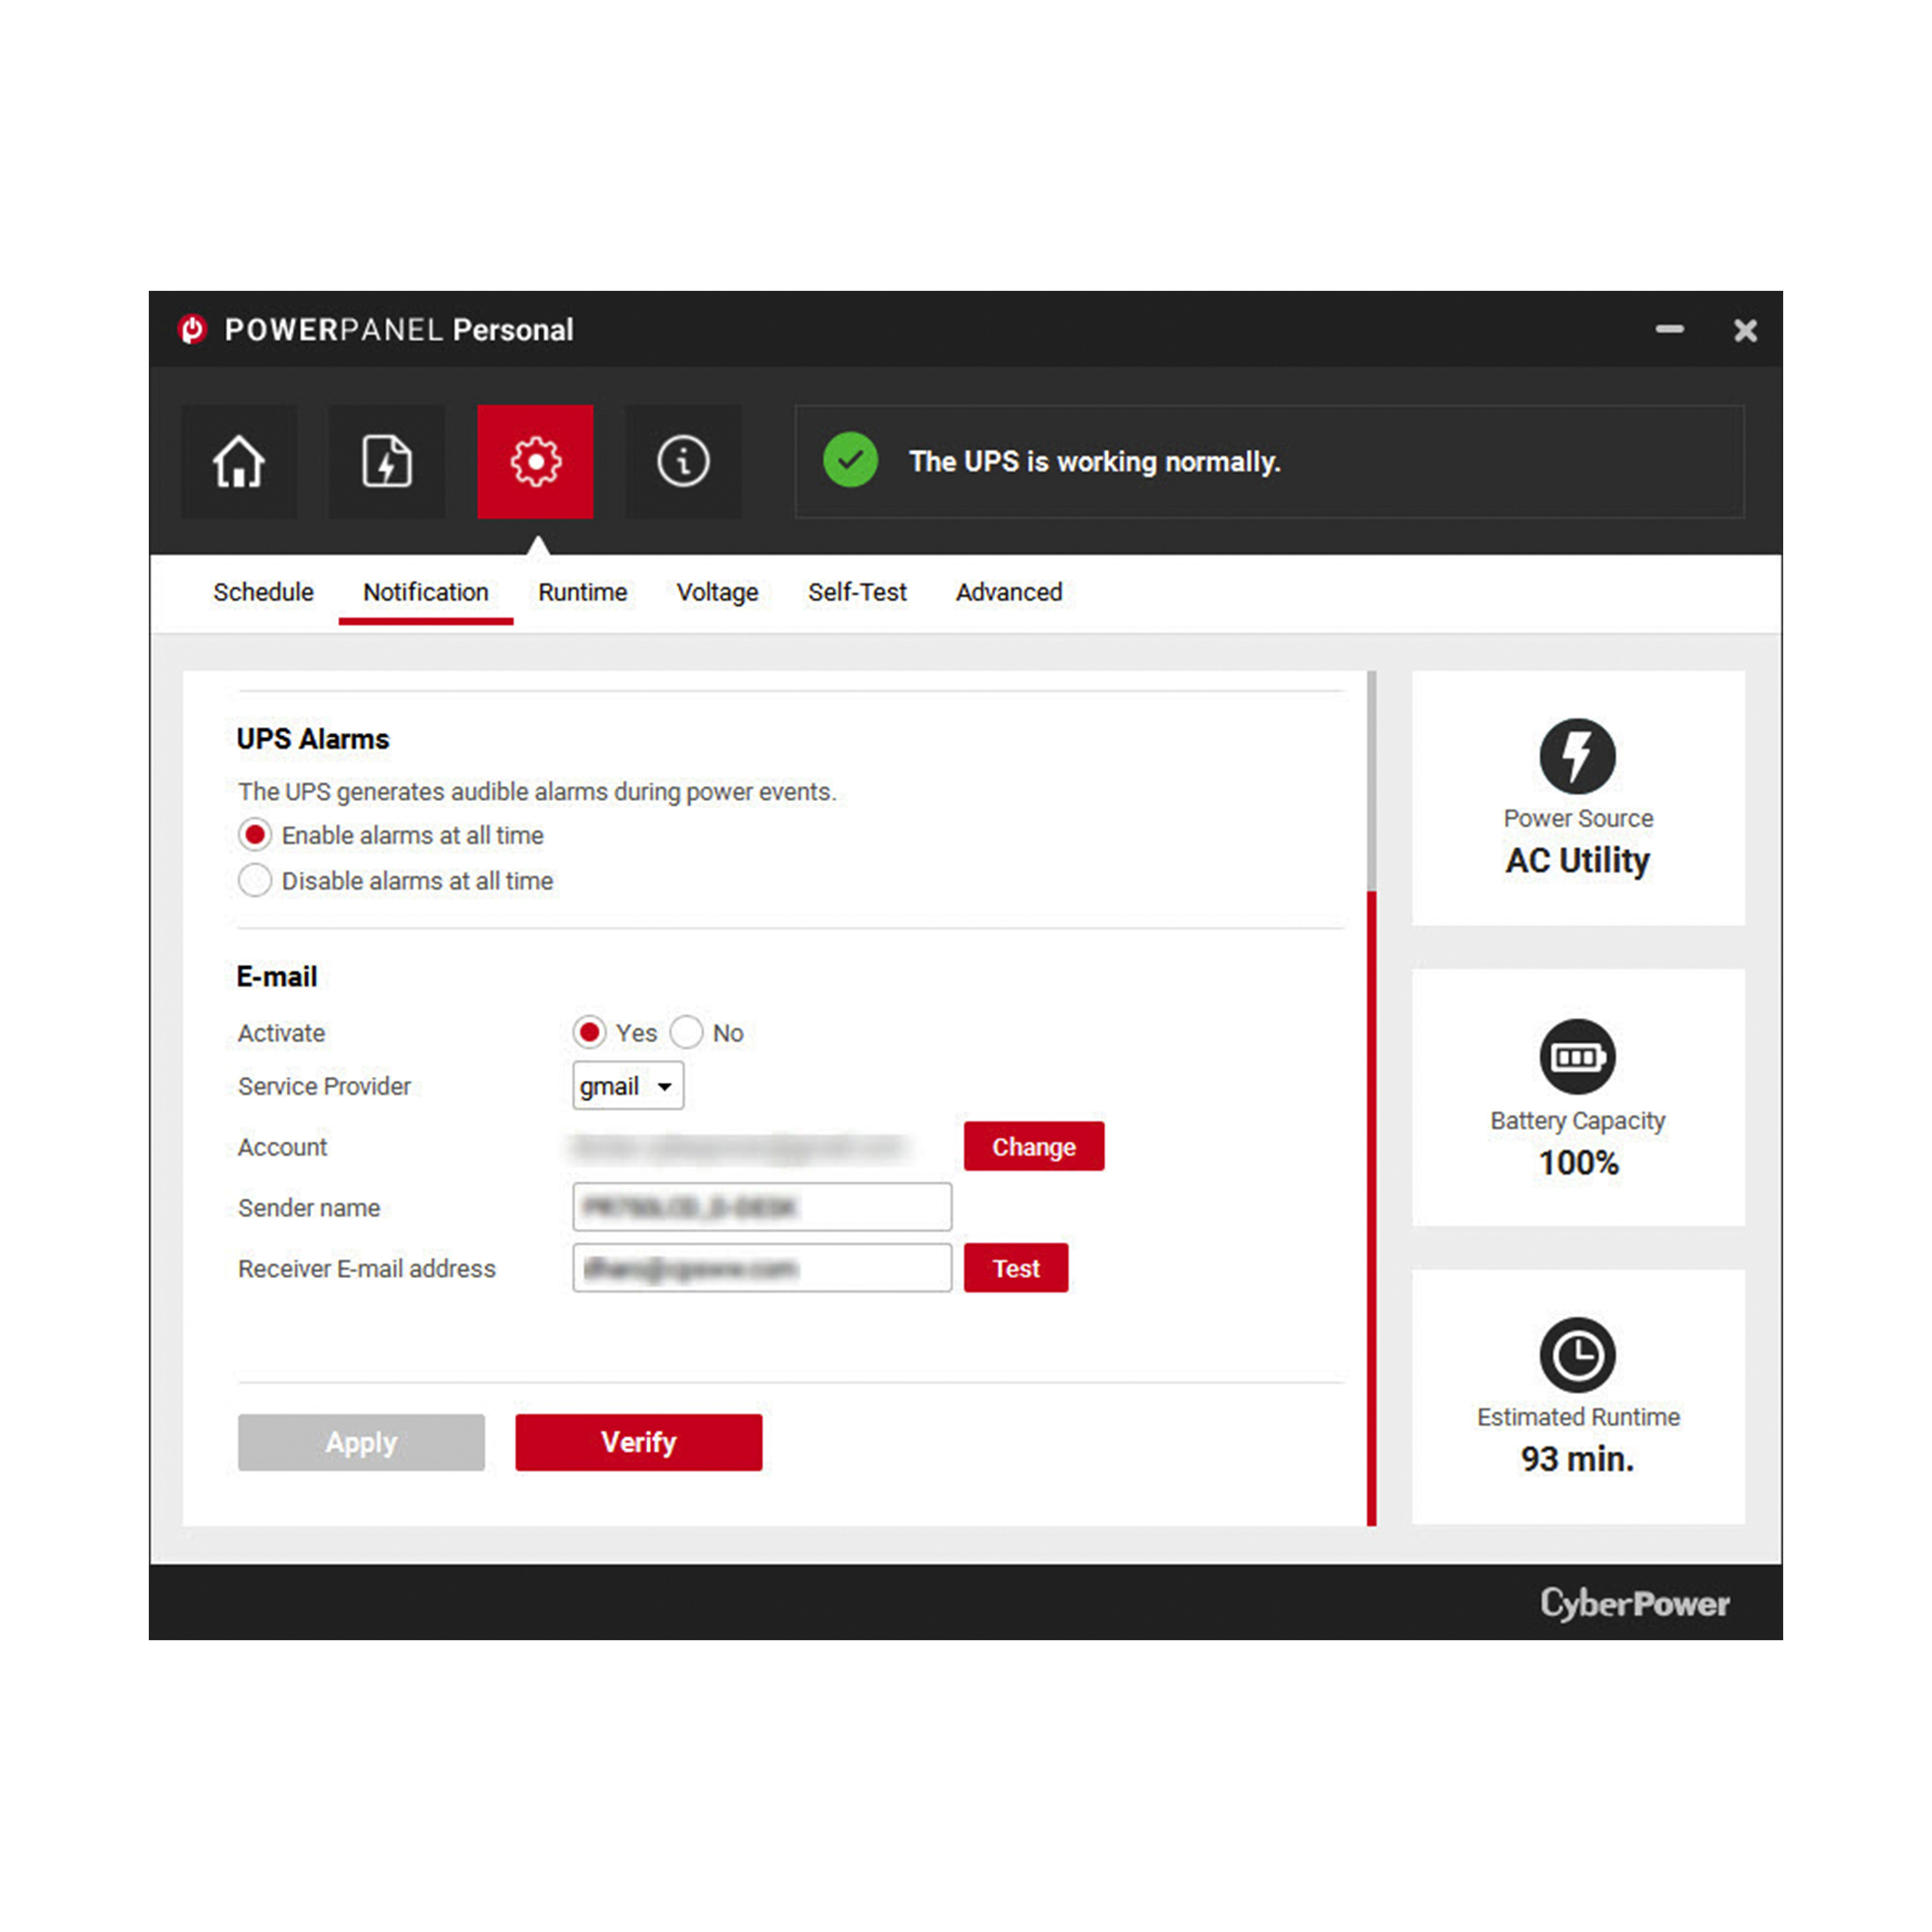Click the Sender name input field
1932x1932 pixels.
[x=762, y=1207]
